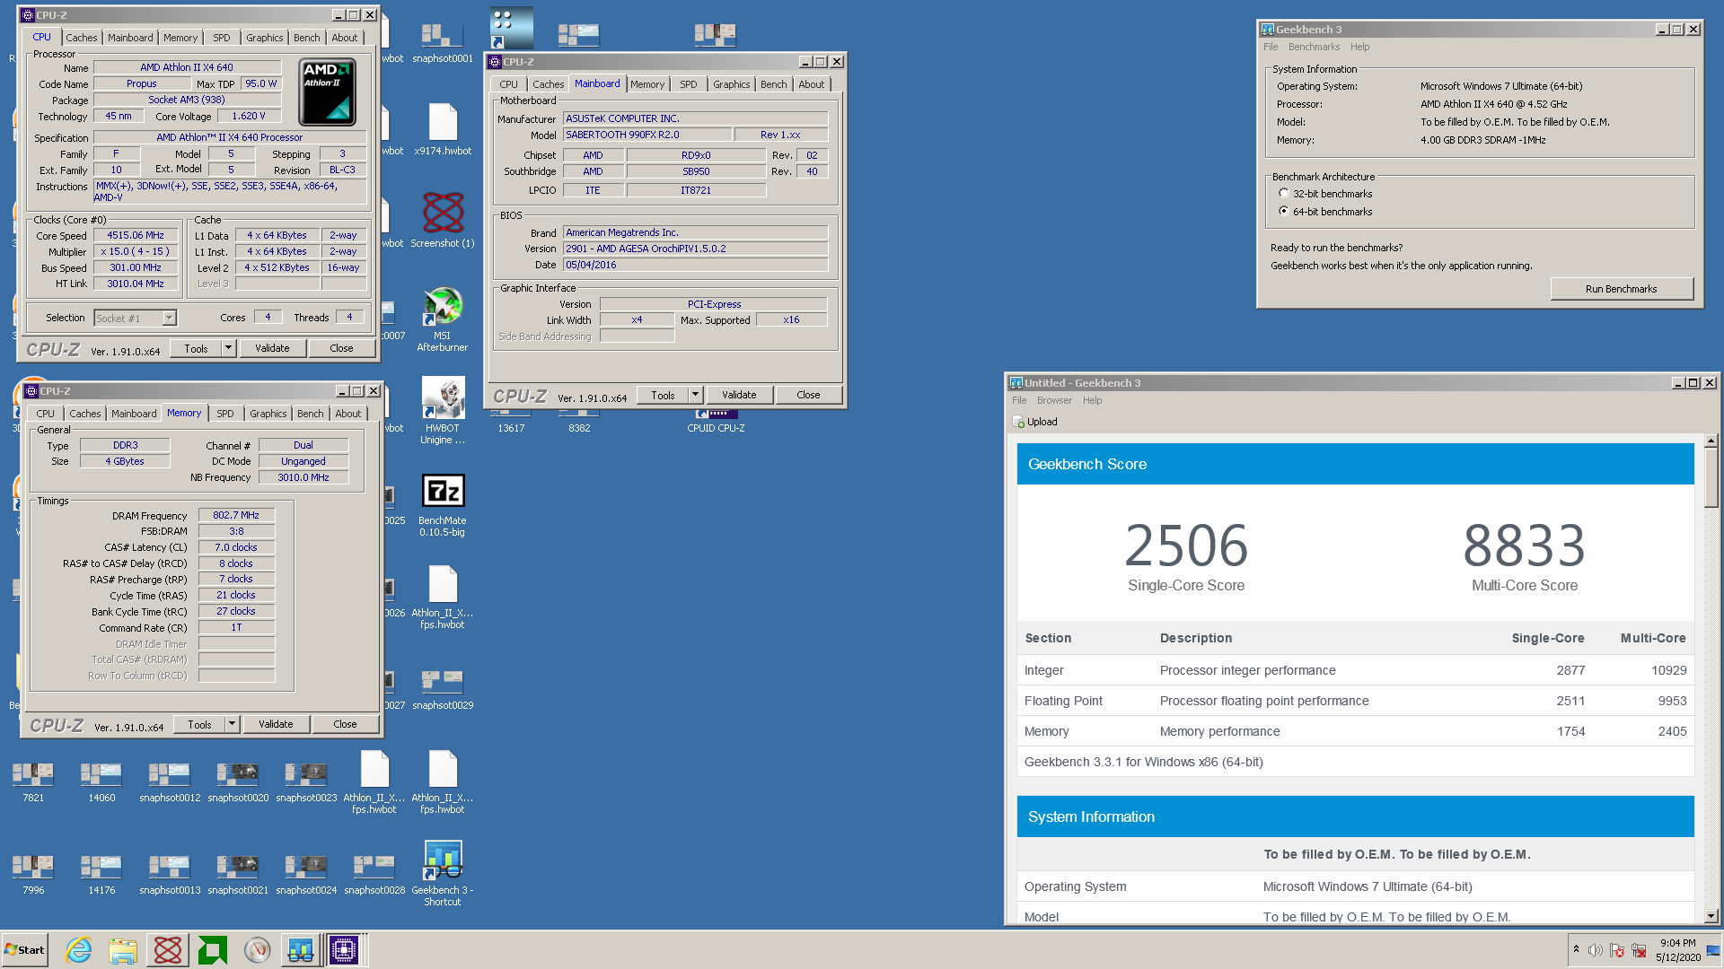The height and width of the screenshot is (969, 1724).
Task: Expand Tools dropdown arrow in Mainboard window
Action: tap(695, 395)
